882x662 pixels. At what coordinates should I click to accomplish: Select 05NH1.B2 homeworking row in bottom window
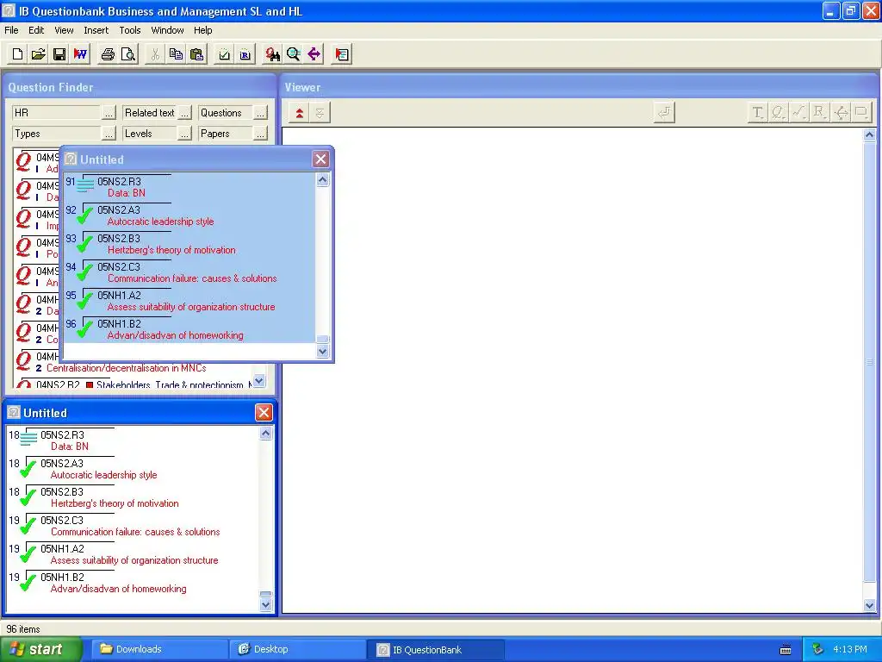[133, 584]
